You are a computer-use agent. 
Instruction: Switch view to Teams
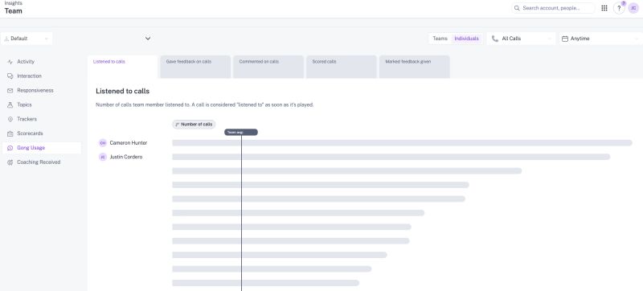tap(440, 39)
